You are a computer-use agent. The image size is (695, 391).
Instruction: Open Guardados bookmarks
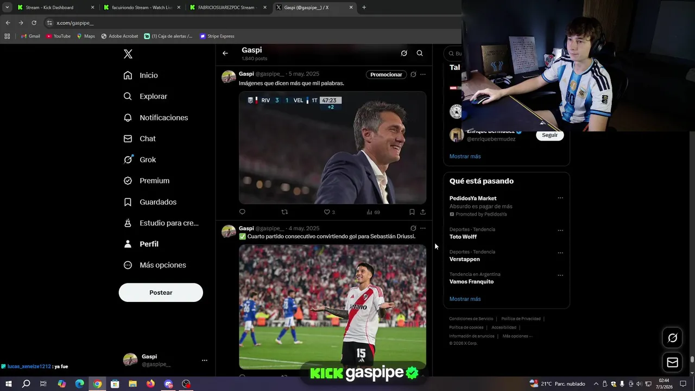[150, 202]
